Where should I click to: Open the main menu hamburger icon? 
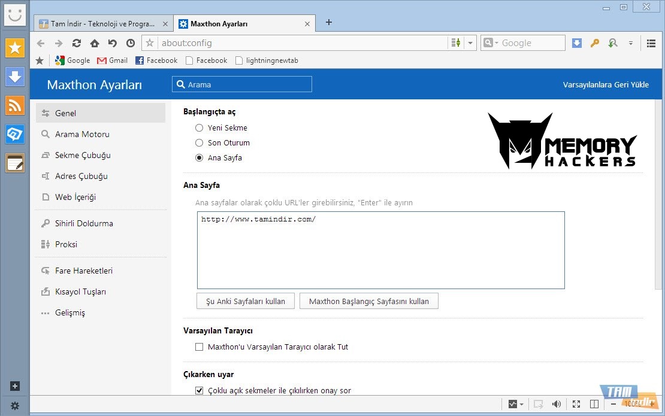pyautogui.click(x=651, y=42)
